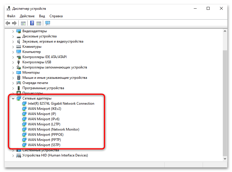Click the Device Manager icon in the title bar
This screenshot has width=232, height=172.
tap(8, 8)
